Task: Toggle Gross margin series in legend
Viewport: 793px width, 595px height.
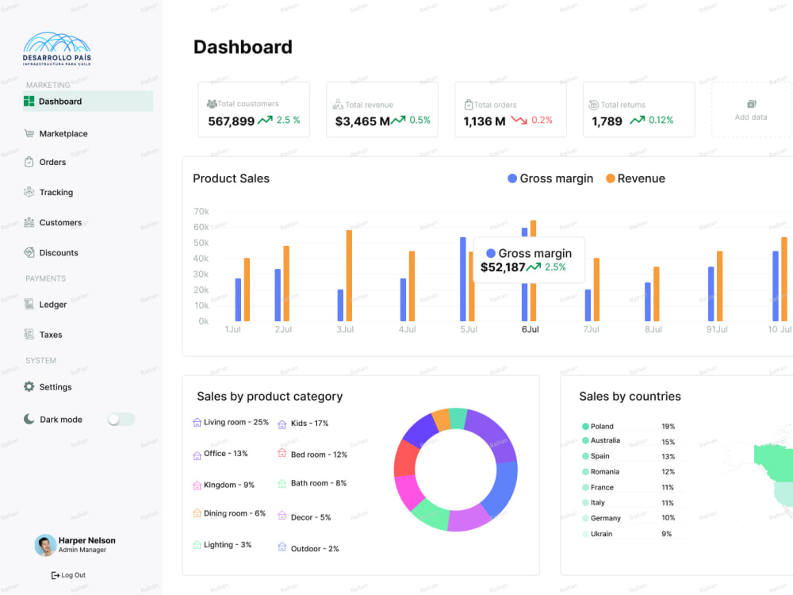Action: click(550, 178)
